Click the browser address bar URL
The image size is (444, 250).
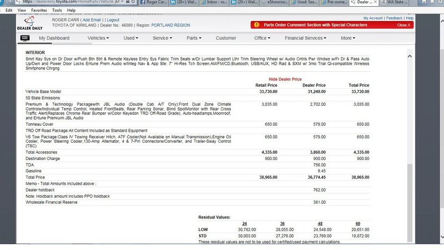coord(68,2)
